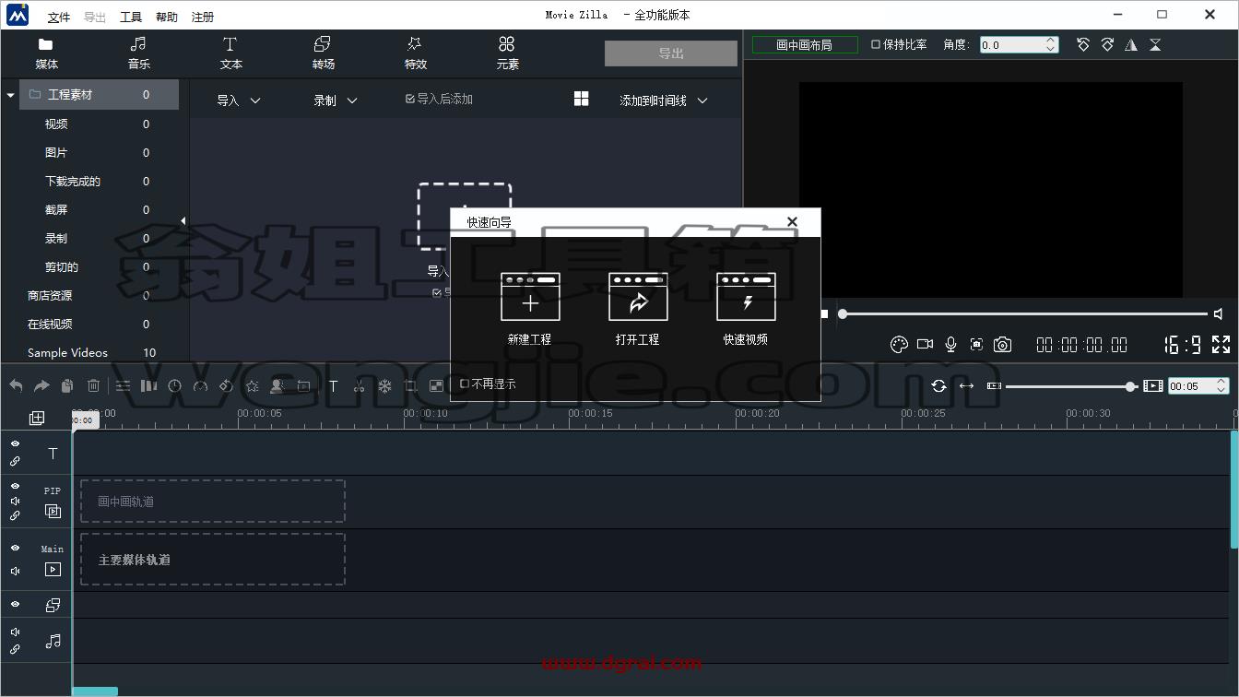1239x697 pixels.
Task: Click the snapshot camera icon
Action: coord(1002,344)
